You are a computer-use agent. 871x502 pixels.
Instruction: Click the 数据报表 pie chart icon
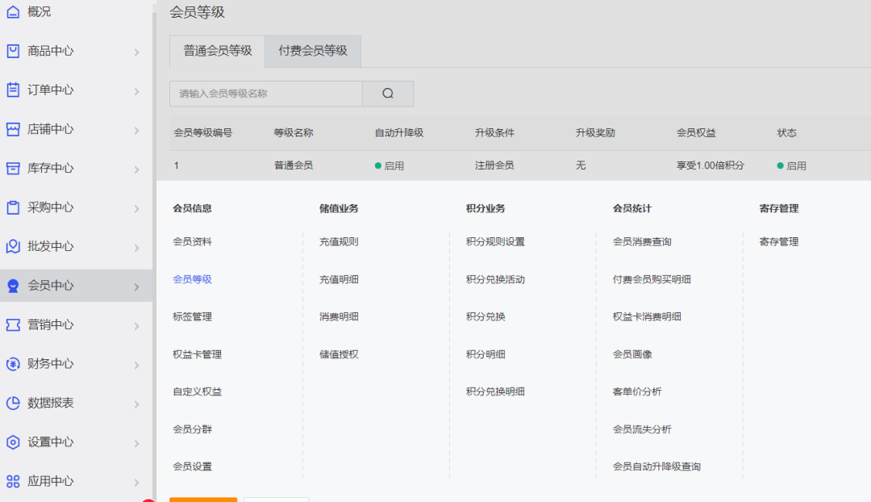tap(13, 403)
